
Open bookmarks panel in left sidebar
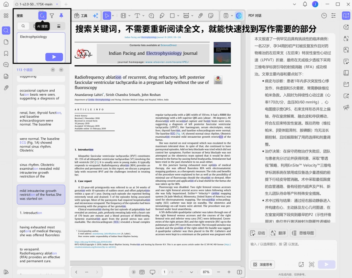[x=6, y=53]
